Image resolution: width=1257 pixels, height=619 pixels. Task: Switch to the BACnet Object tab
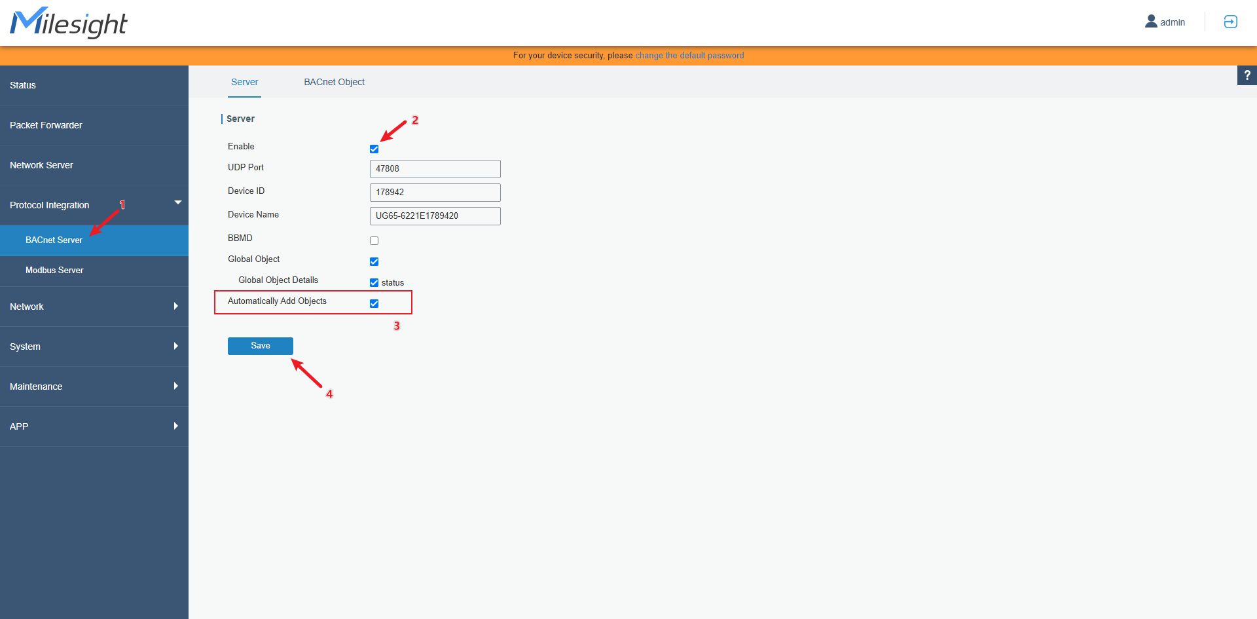pos(334,82)
